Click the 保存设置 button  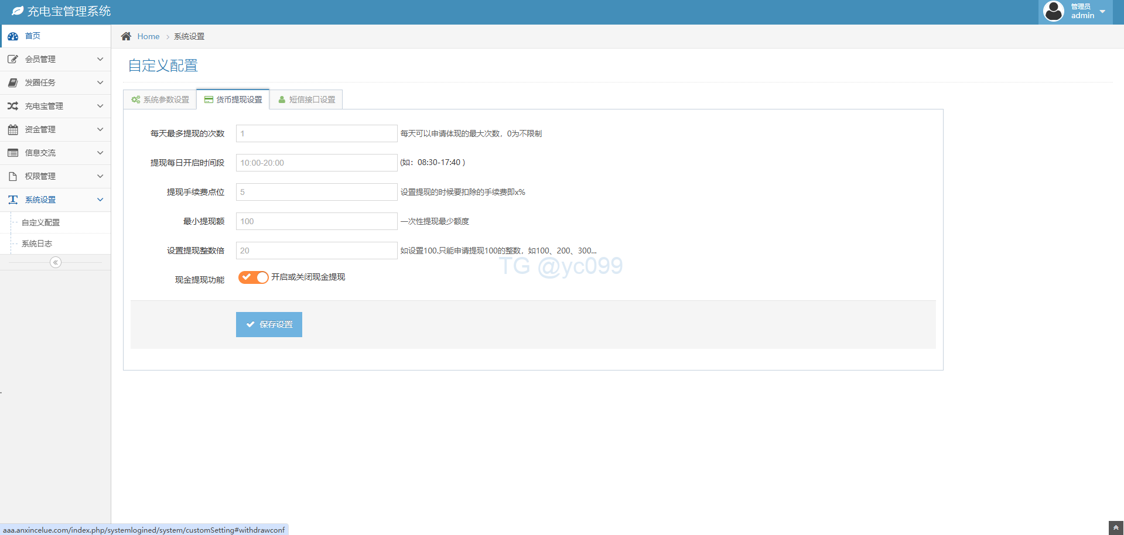coord(269,324)
